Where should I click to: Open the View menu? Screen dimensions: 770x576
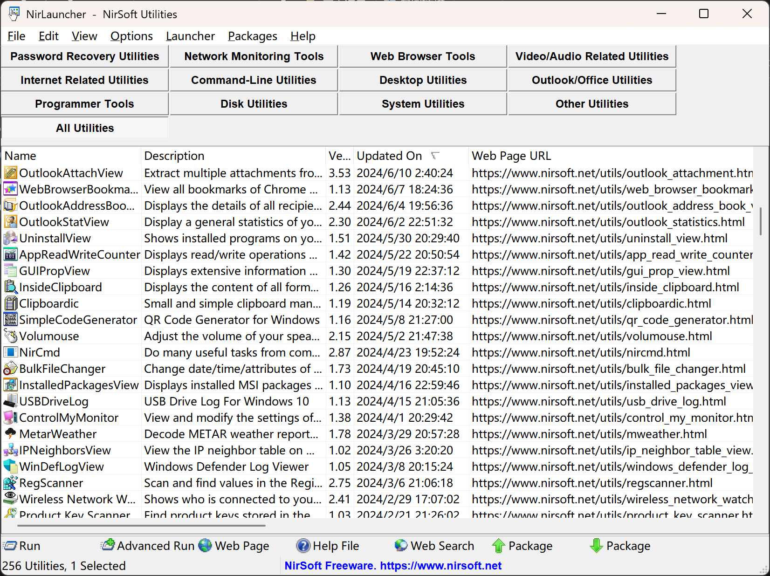84,36
